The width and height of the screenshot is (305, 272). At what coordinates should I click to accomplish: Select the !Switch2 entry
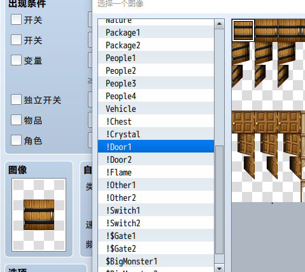point(156,222)
